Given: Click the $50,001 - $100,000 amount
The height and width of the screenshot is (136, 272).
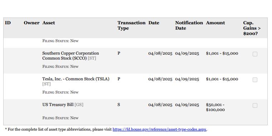Looking at the screenshot, I should tap(215, 107).
